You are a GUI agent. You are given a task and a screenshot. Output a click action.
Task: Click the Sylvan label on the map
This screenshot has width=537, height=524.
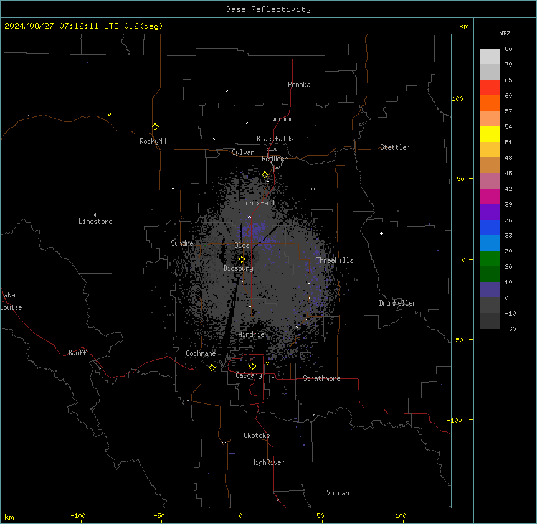tap(243, 152)
